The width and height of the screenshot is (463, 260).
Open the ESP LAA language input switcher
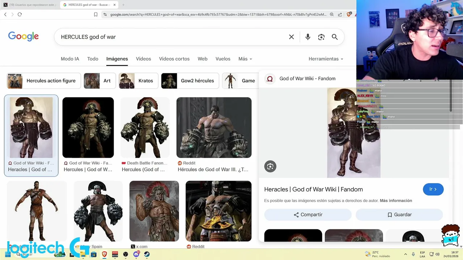tap(422, 254)
